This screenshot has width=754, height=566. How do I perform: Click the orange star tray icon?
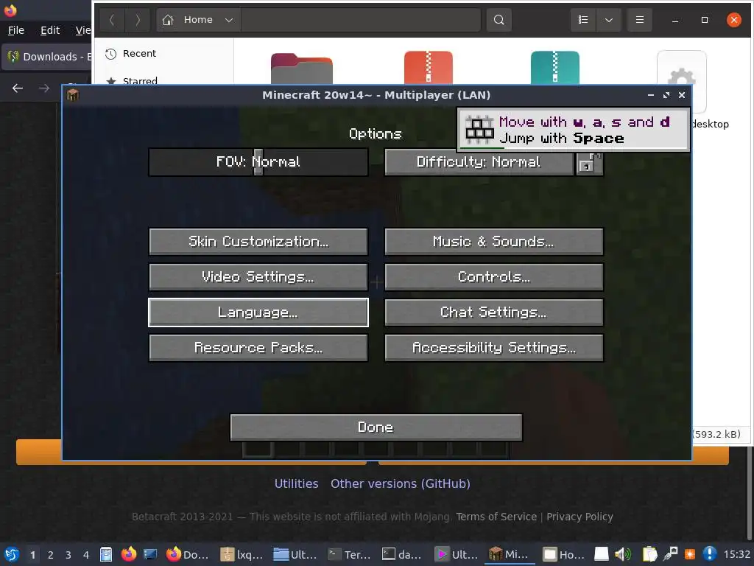[689, 554]
